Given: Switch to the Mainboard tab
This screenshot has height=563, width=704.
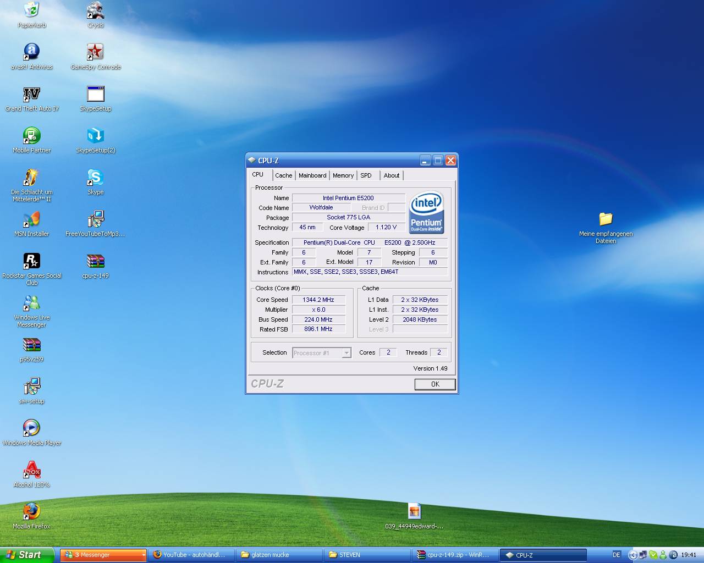Looking at the screenshot, I should click(x=312, y=175).
